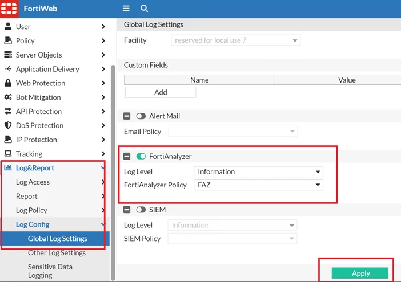Click the Apply button

(360, 273)
